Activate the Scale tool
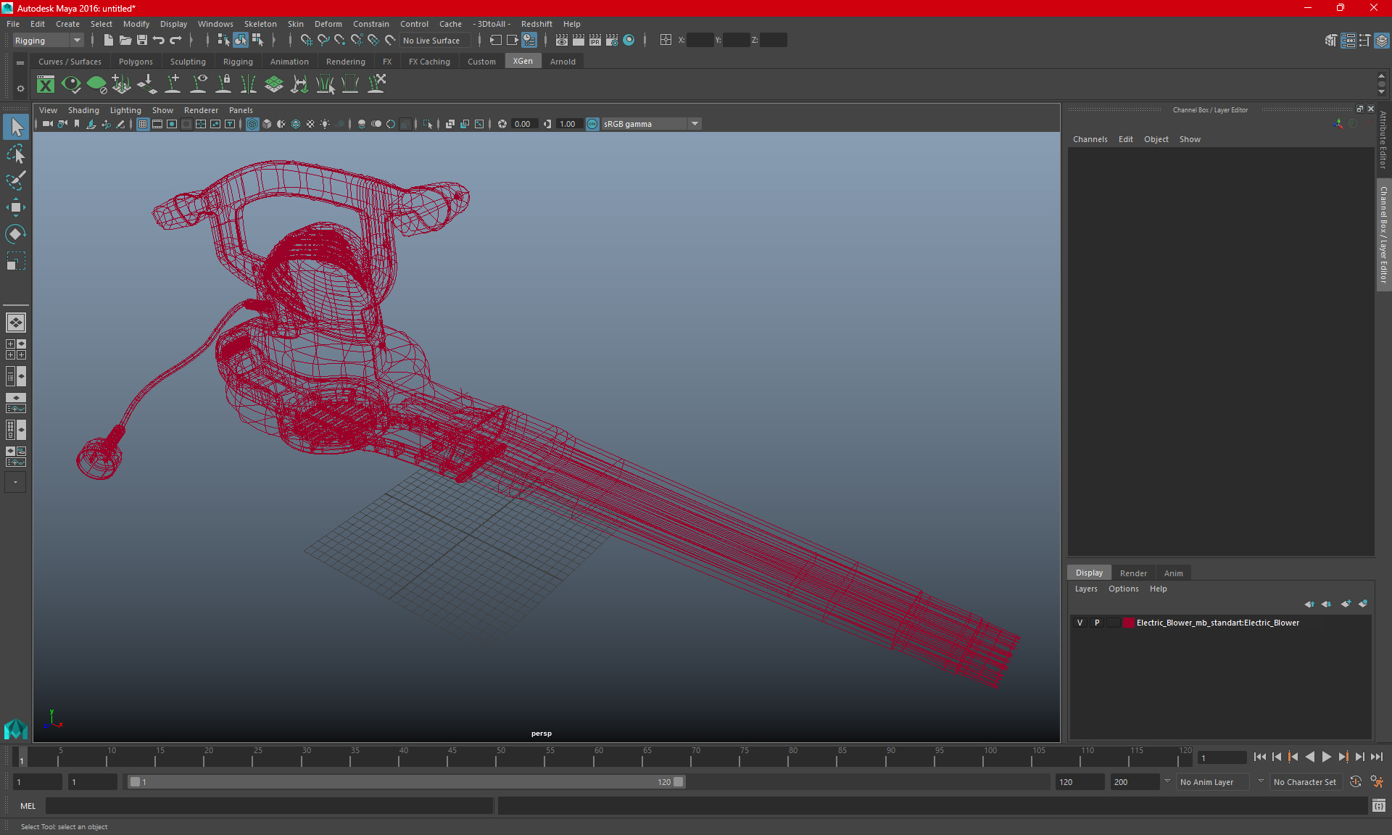 coord(16,260)
